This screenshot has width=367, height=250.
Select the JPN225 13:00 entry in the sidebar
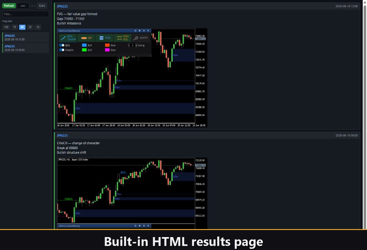pyautogui.click(x=26, y=37)
